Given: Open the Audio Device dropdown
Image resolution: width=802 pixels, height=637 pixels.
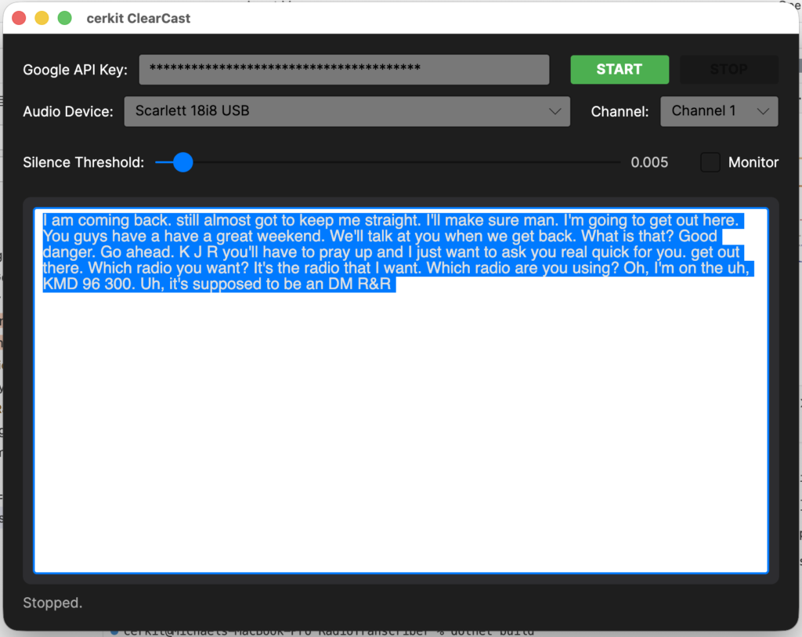Looking at the screenshot, I should click(x=347, y=111).
